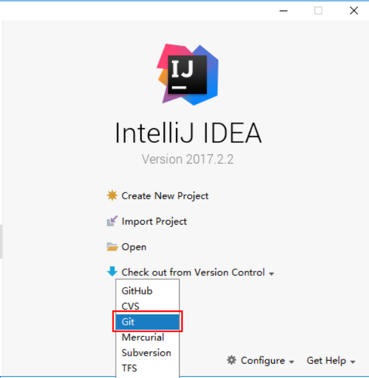The image size is (369, 378).
Task: Click the Get Help text
Action: (326, 361)
